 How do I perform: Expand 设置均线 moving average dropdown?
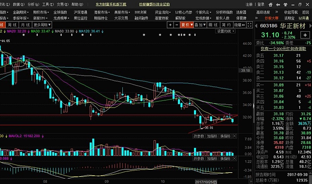tap(225, 31)
